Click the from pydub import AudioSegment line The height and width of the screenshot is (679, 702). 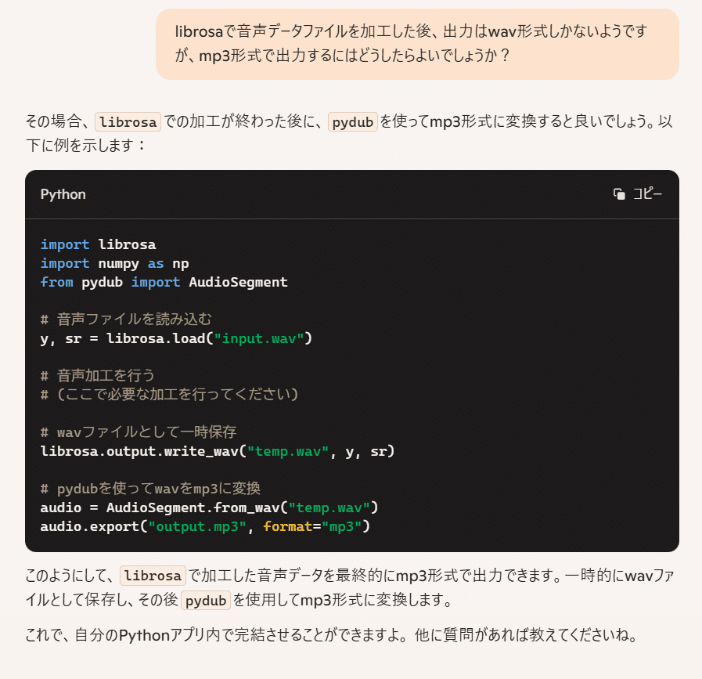pos(162,282)
